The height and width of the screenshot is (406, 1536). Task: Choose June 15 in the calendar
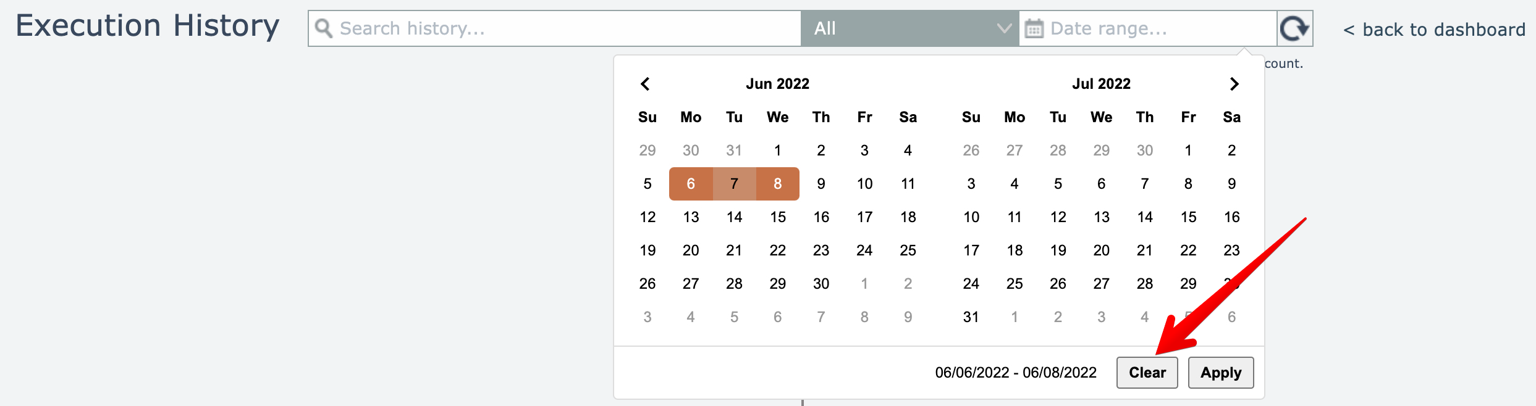(x=778, y=217)
